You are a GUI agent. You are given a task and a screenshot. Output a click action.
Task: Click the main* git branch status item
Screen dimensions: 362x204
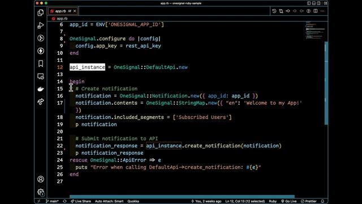point(52,201)
